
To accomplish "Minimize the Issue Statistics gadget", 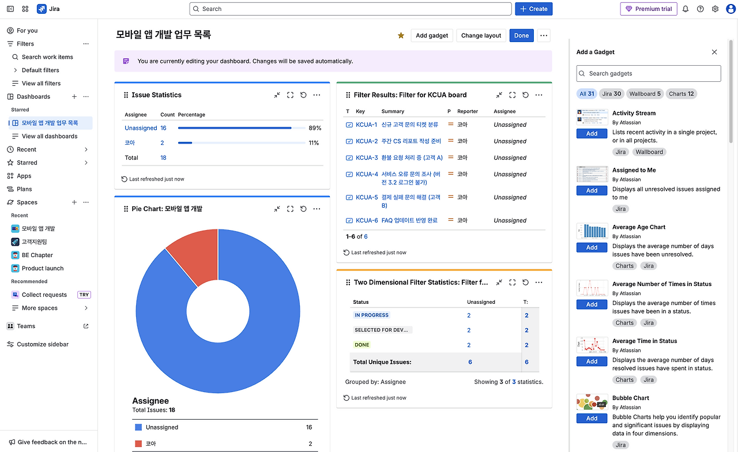I will point(277,95).
